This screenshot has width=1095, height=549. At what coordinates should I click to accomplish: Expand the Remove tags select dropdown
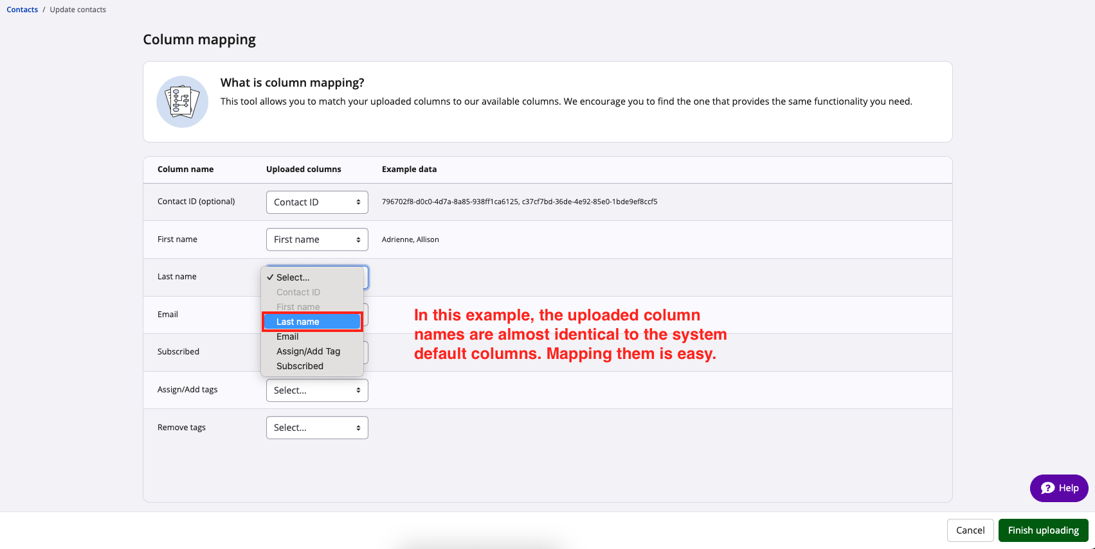(x=317, y=428)
